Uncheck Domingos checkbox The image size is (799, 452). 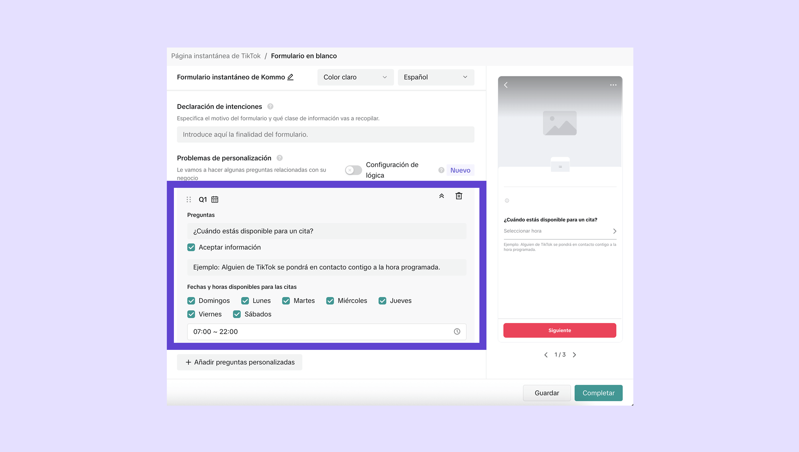[x=191, y=301]
